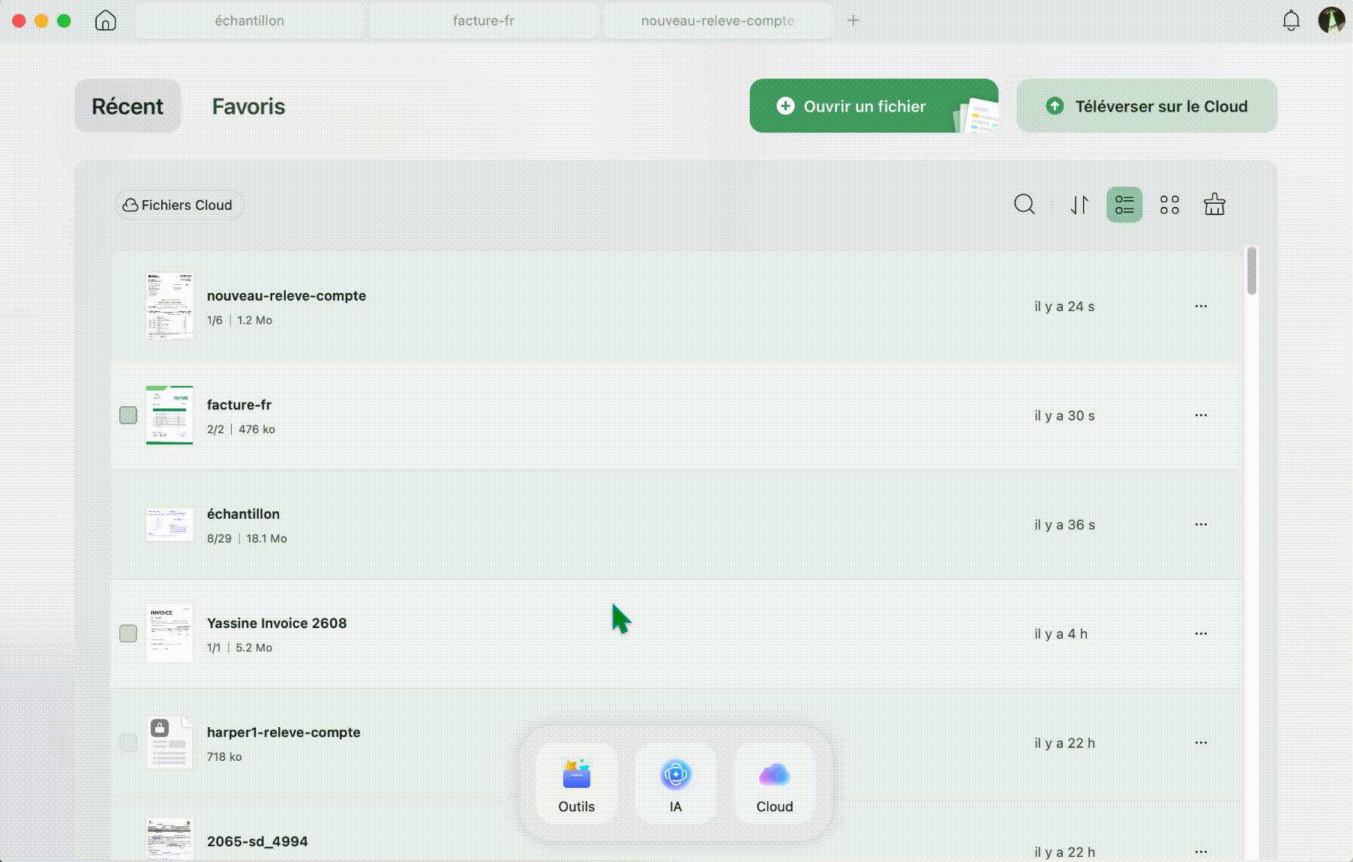
Task: Click Téléverser sur le Cloud button
Action: pos(1147,106)
